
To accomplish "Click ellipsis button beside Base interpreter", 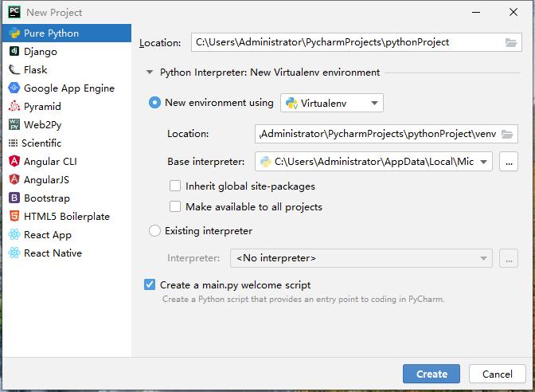I will pyautogui.click(x=509, y=162).
